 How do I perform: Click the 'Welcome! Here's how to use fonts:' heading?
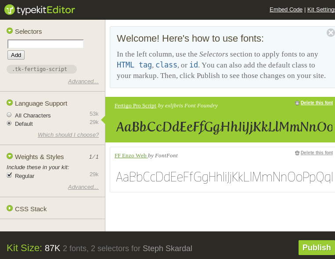tap(190, 39)
